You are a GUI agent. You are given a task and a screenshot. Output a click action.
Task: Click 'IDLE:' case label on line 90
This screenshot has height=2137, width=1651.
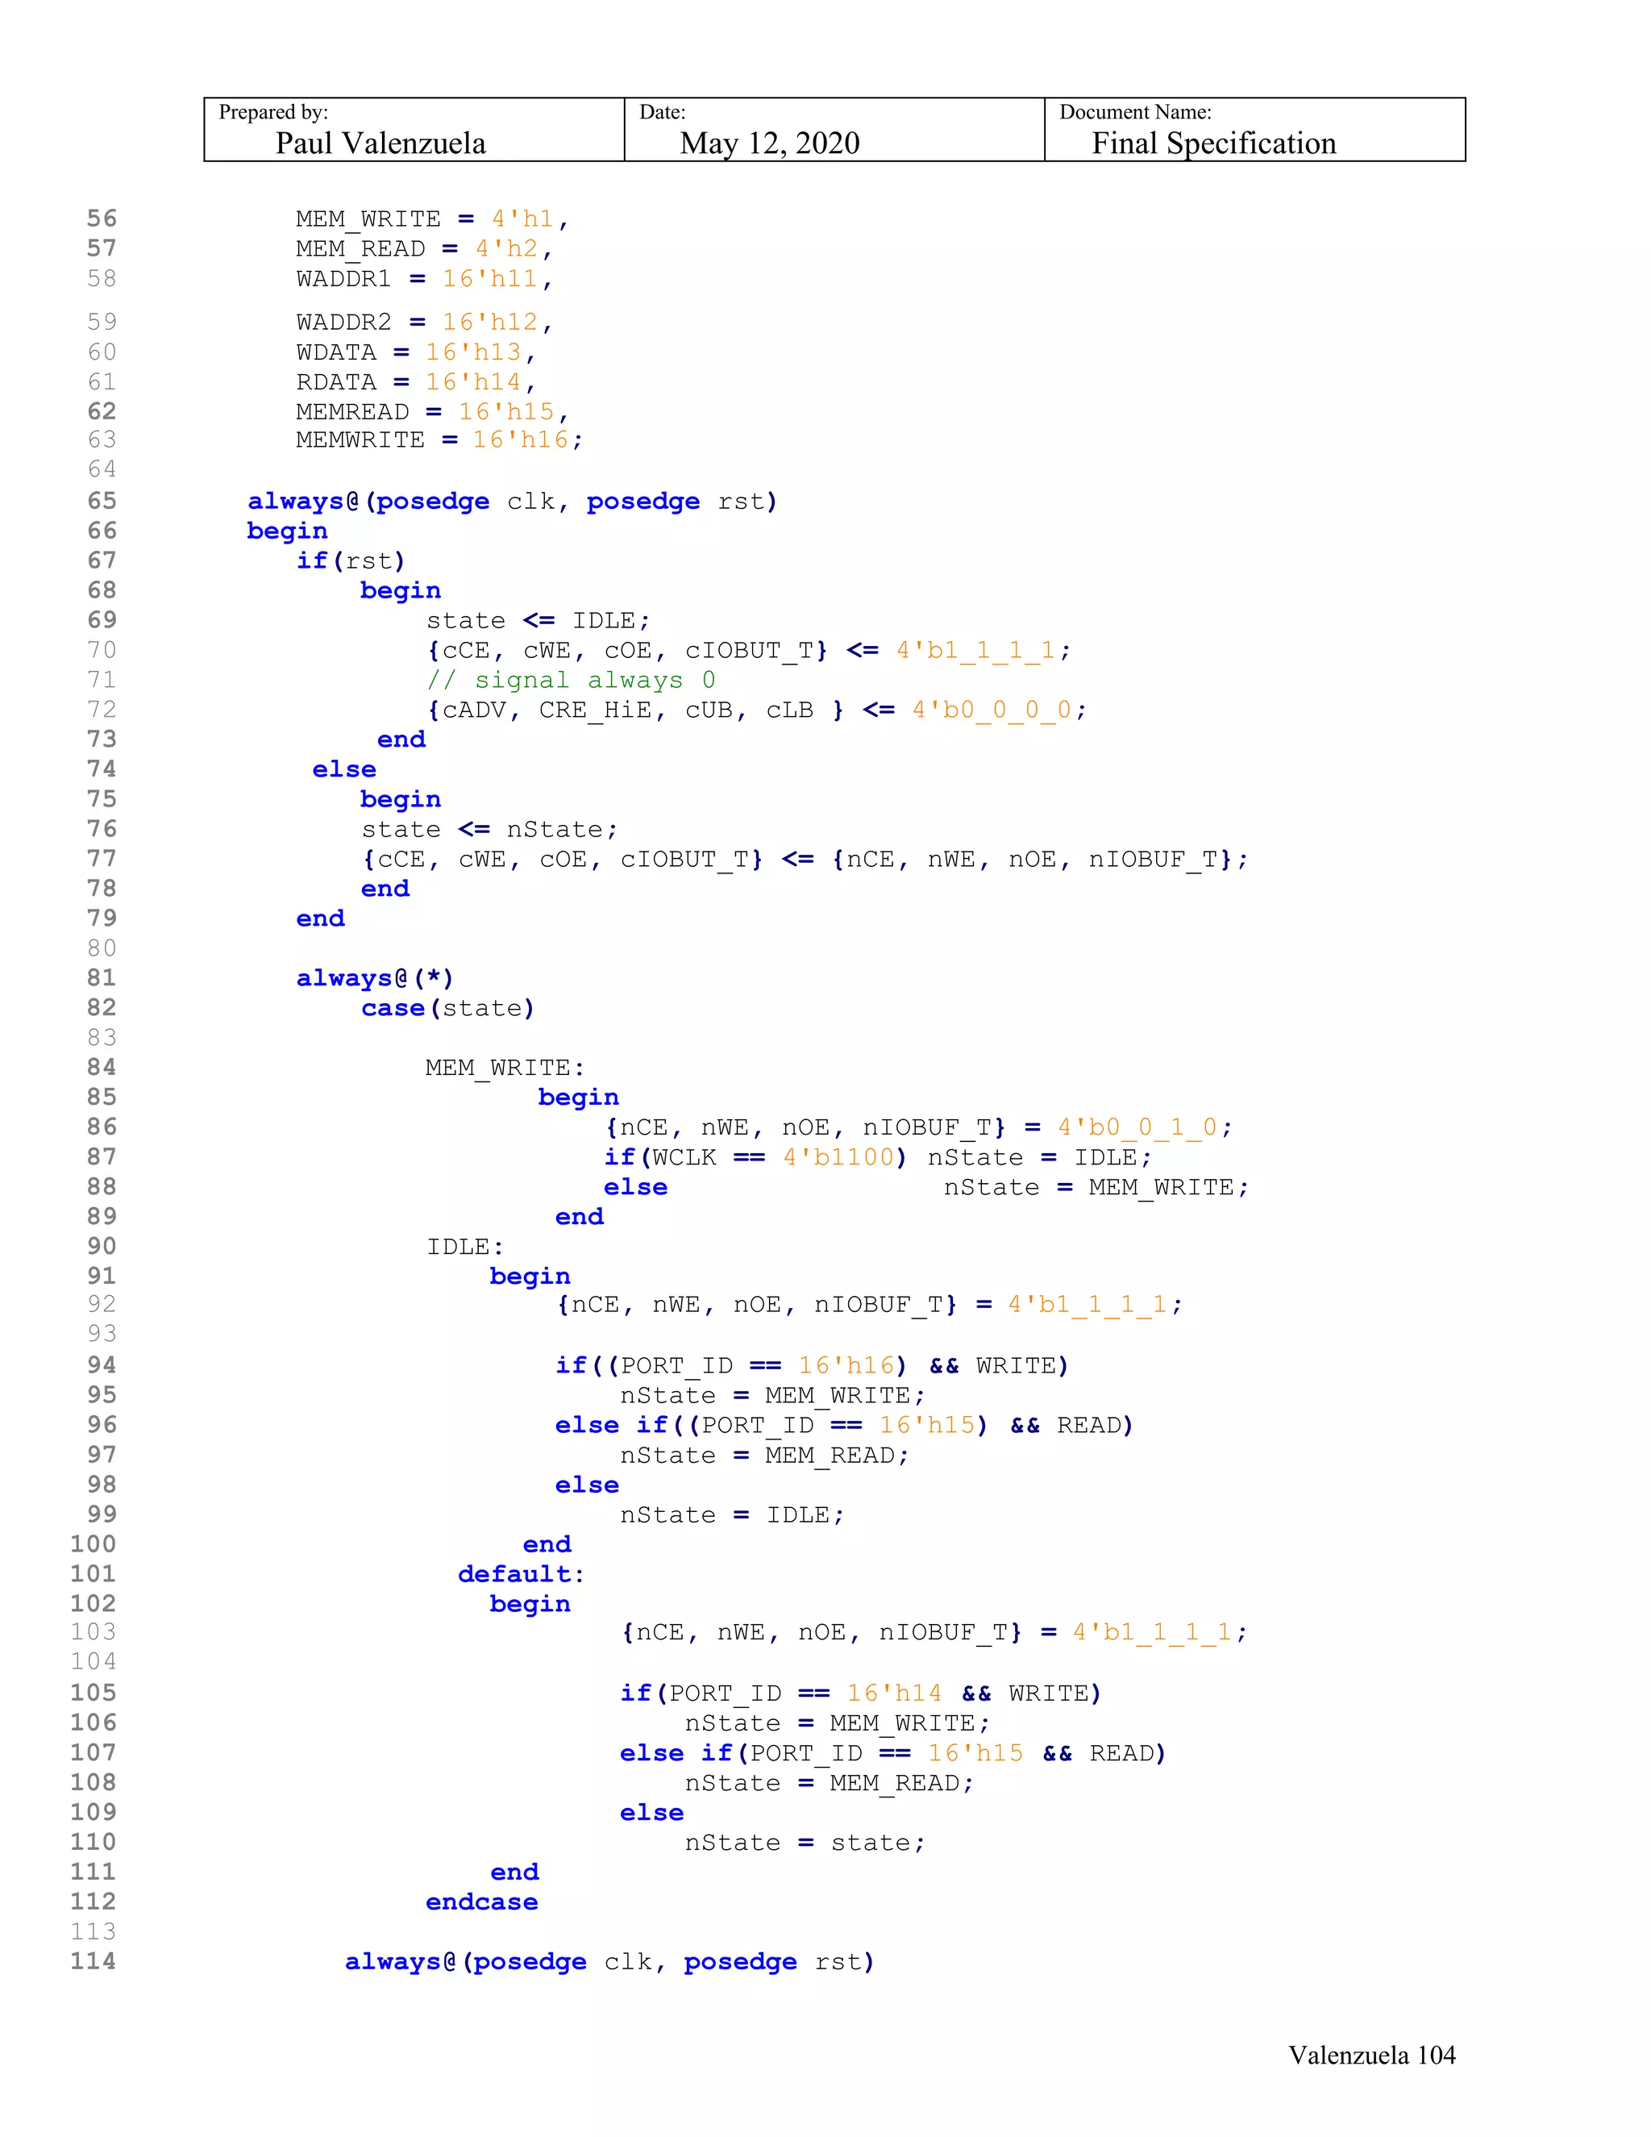pos(466,1247)
